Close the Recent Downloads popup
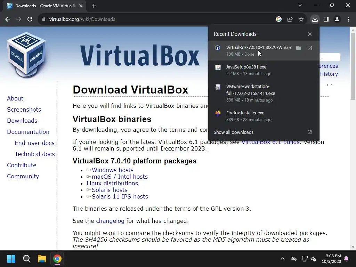This screenshot has height=267, width=356. (310, 34)
